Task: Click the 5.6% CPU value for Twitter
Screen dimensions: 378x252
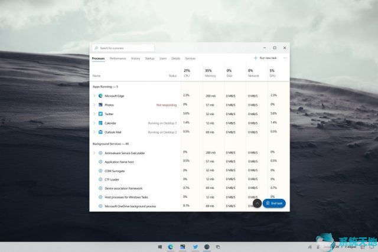Action: [x=187, y=113]
